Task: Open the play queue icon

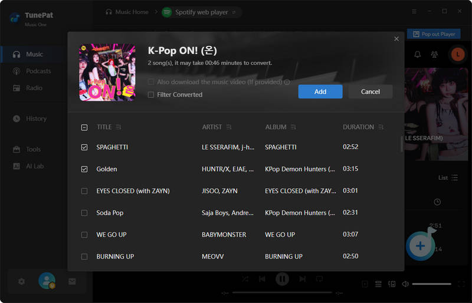Action: coord(378,284)
